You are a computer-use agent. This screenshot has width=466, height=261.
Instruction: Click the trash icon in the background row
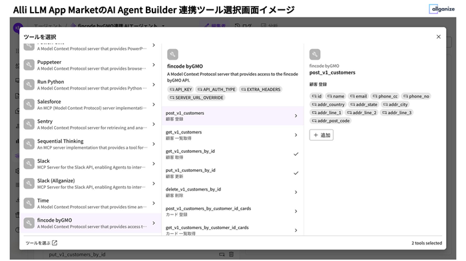tap(232, 254)
